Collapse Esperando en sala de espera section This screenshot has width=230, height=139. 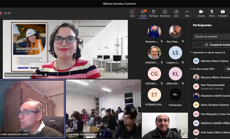[x=191, y=53]
